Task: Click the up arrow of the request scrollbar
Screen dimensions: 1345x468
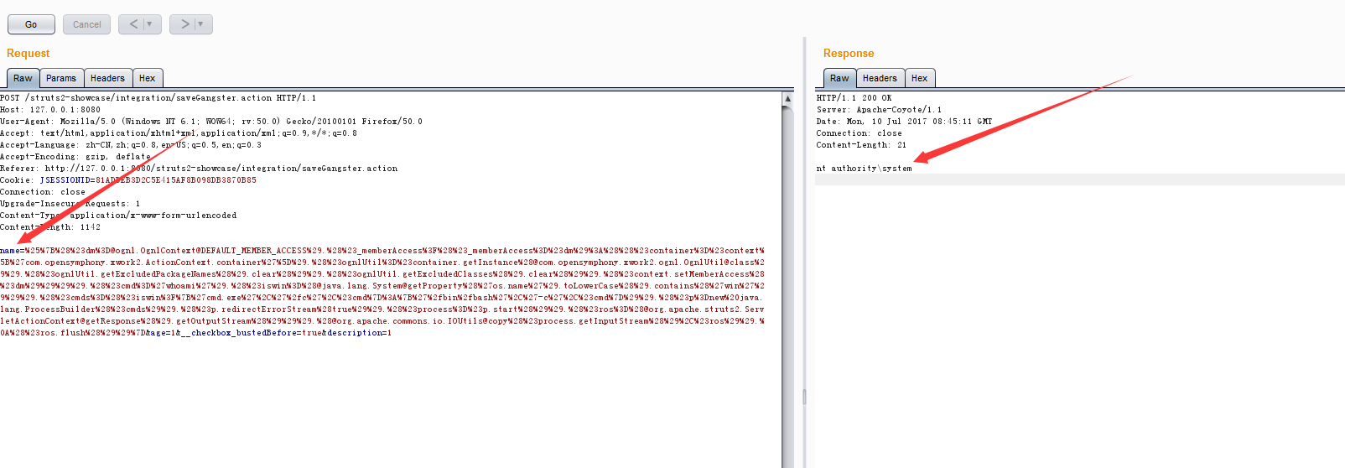Action: [x=787, y=98]
